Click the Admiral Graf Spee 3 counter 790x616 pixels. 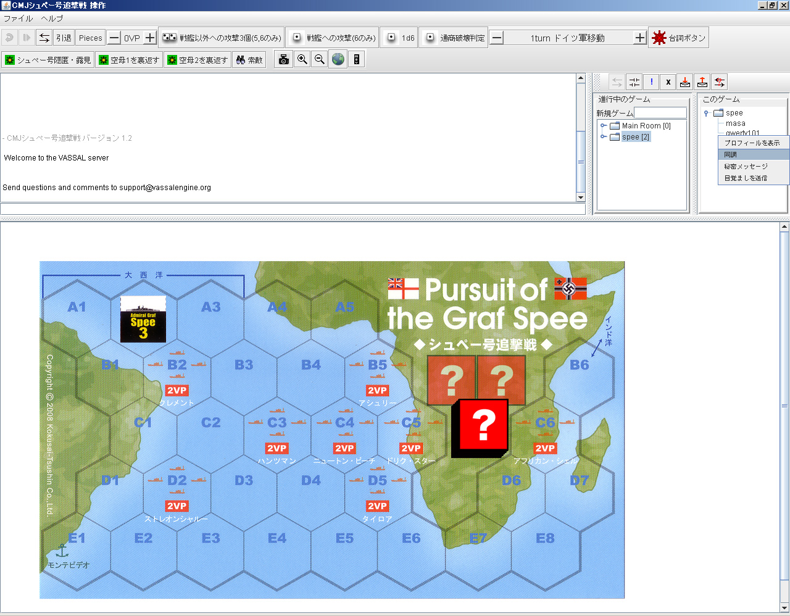[143, 320]
